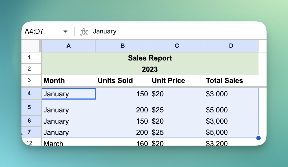Click the fx formula icon
The width and height of the screenshot is (288, 167).
pyautogui.click(x=84, y=31)
